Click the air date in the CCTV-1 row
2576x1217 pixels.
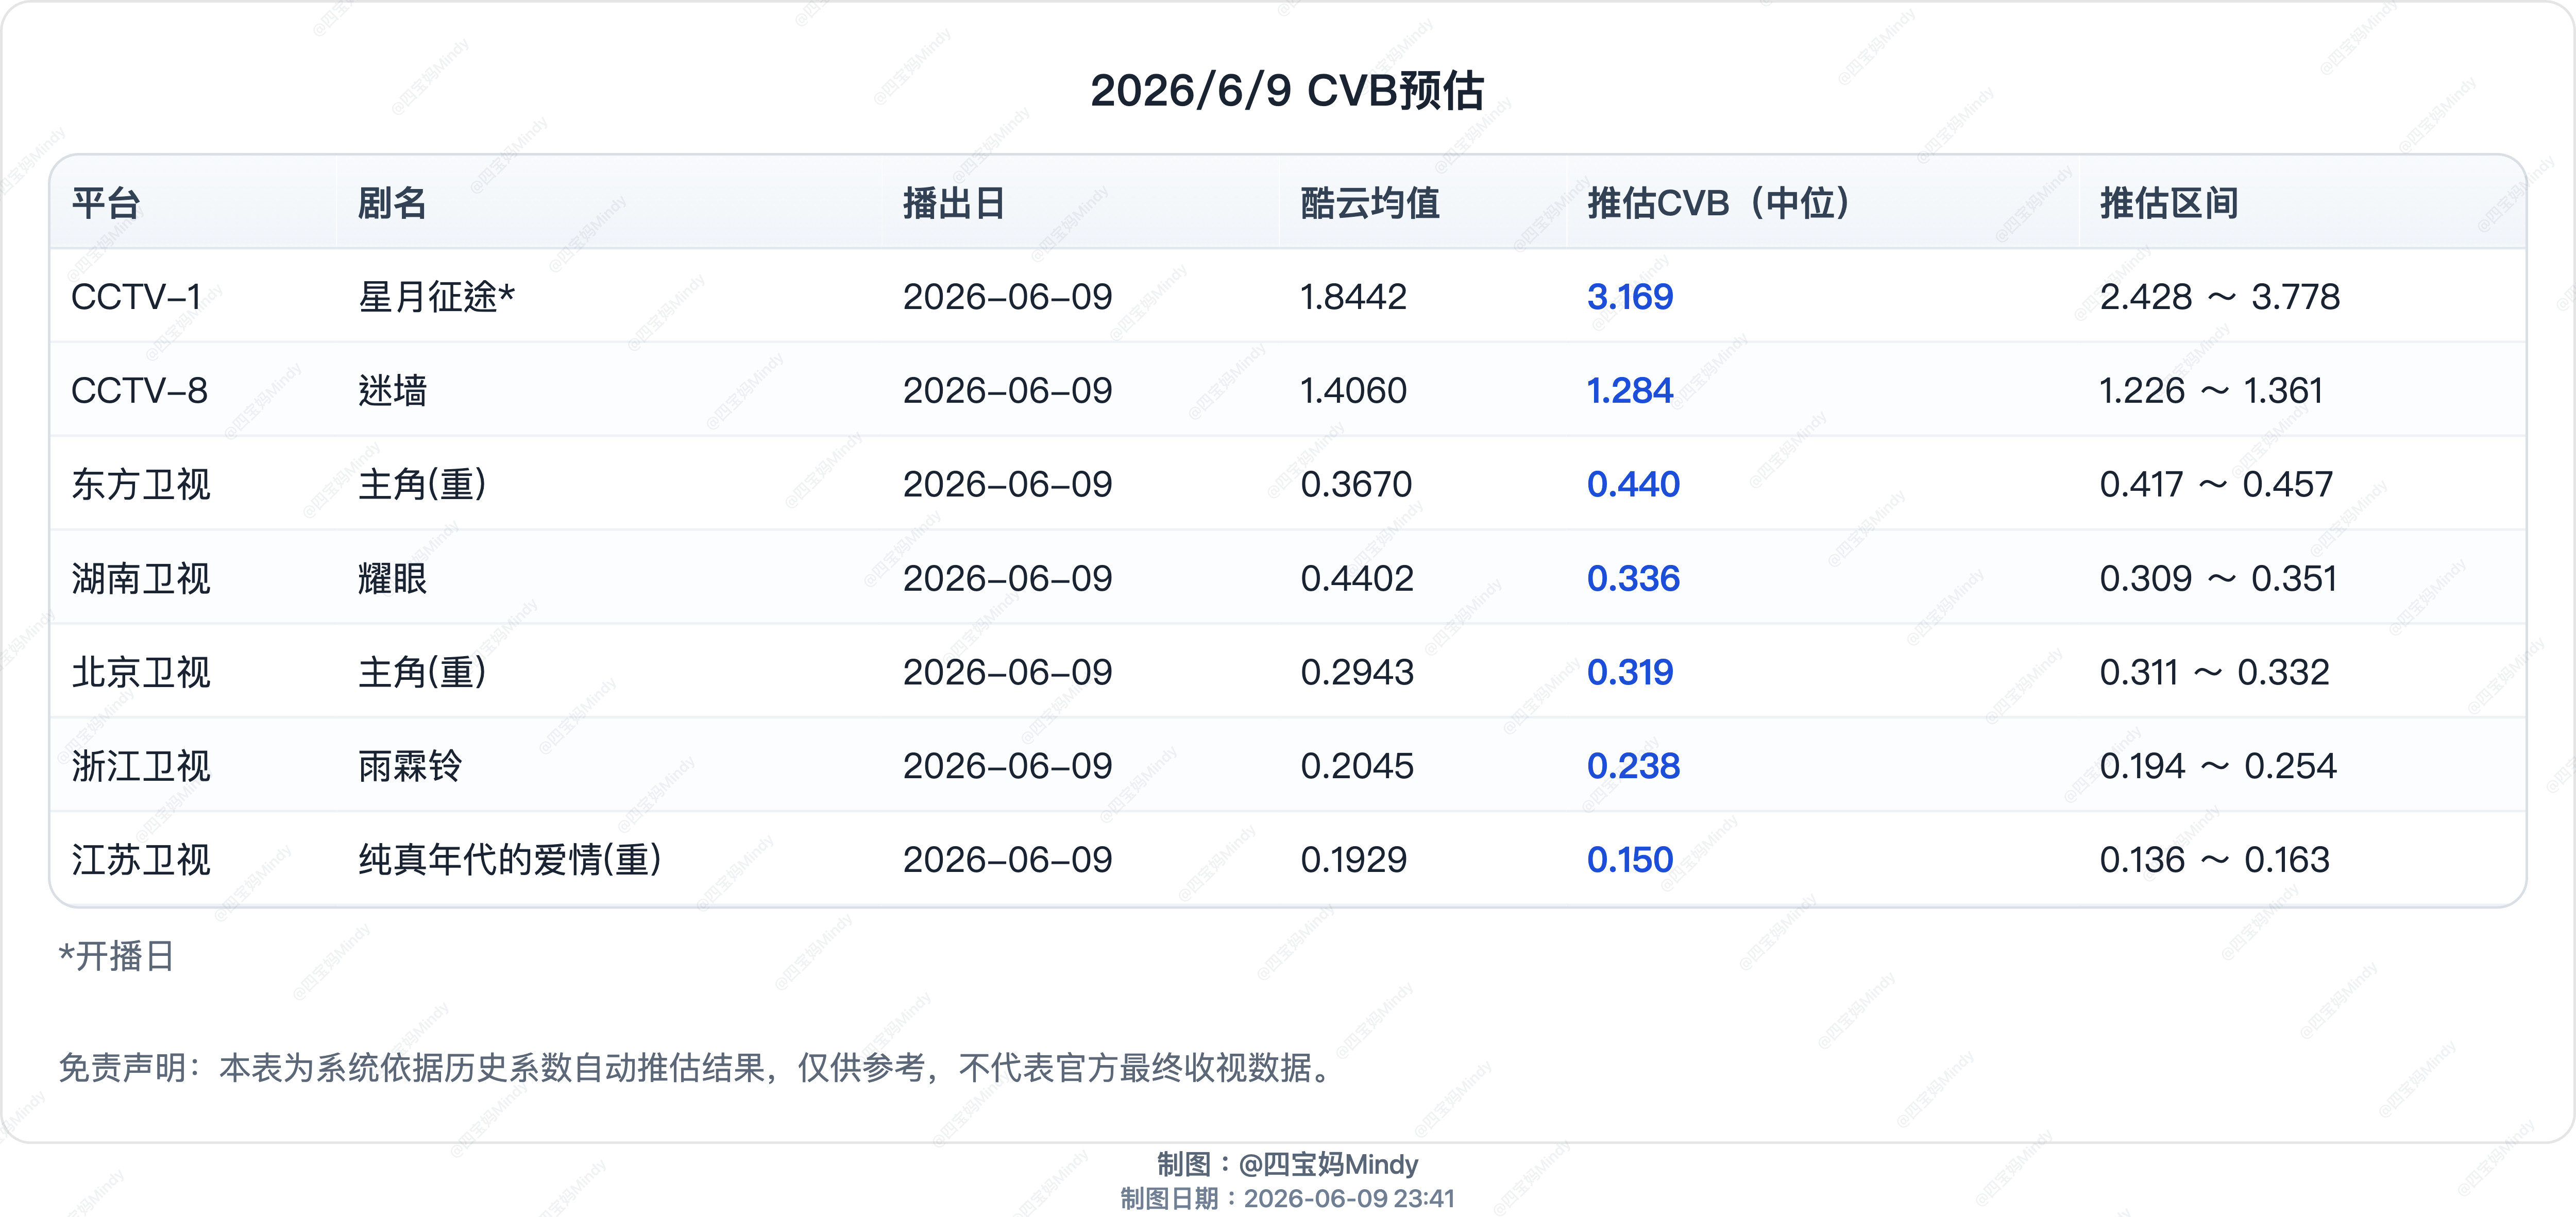[1007, 297]
